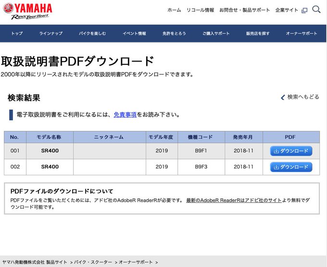Download the PDF for code B9F1
The width and height of the screenshot is (327, 267).
tap(291, 151)
